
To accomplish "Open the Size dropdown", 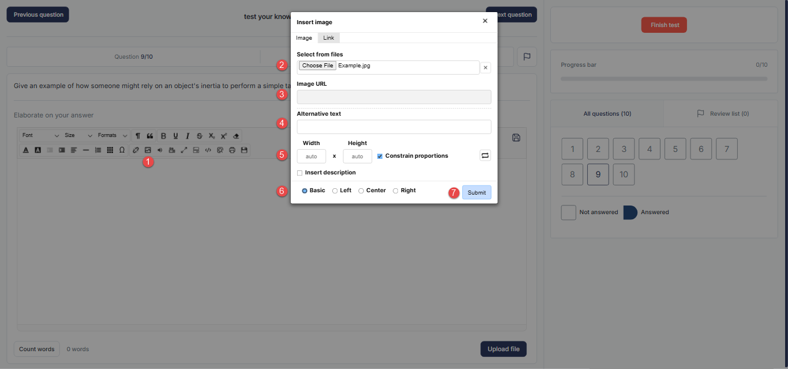I will pyautogui.click(x=78, y=136).
